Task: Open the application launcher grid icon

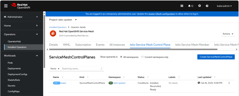Action: click(182, 6)
